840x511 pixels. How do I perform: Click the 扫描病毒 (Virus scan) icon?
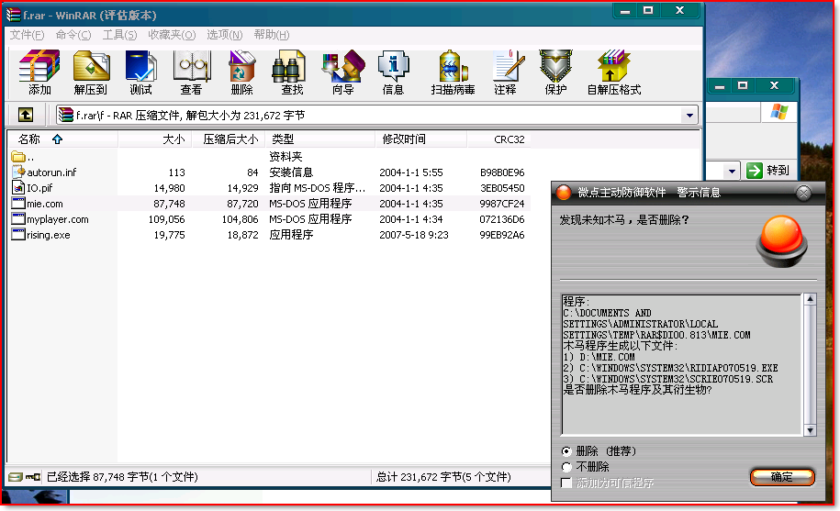point(454,66)
